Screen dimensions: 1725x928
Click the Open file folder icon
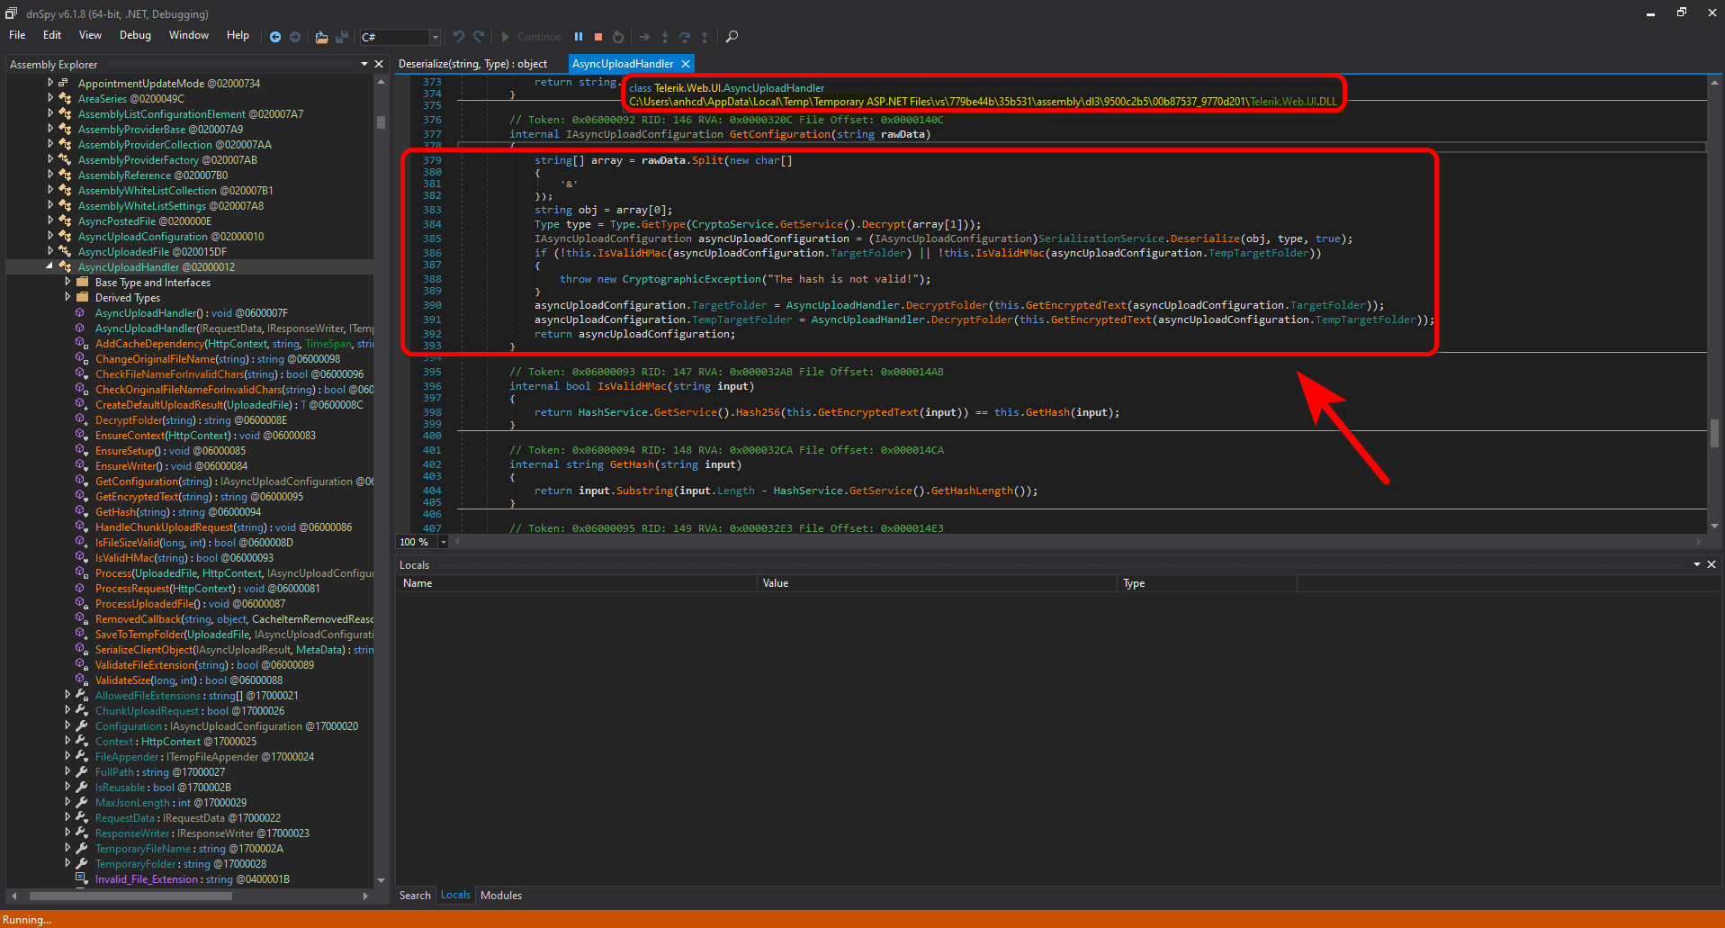321,37
